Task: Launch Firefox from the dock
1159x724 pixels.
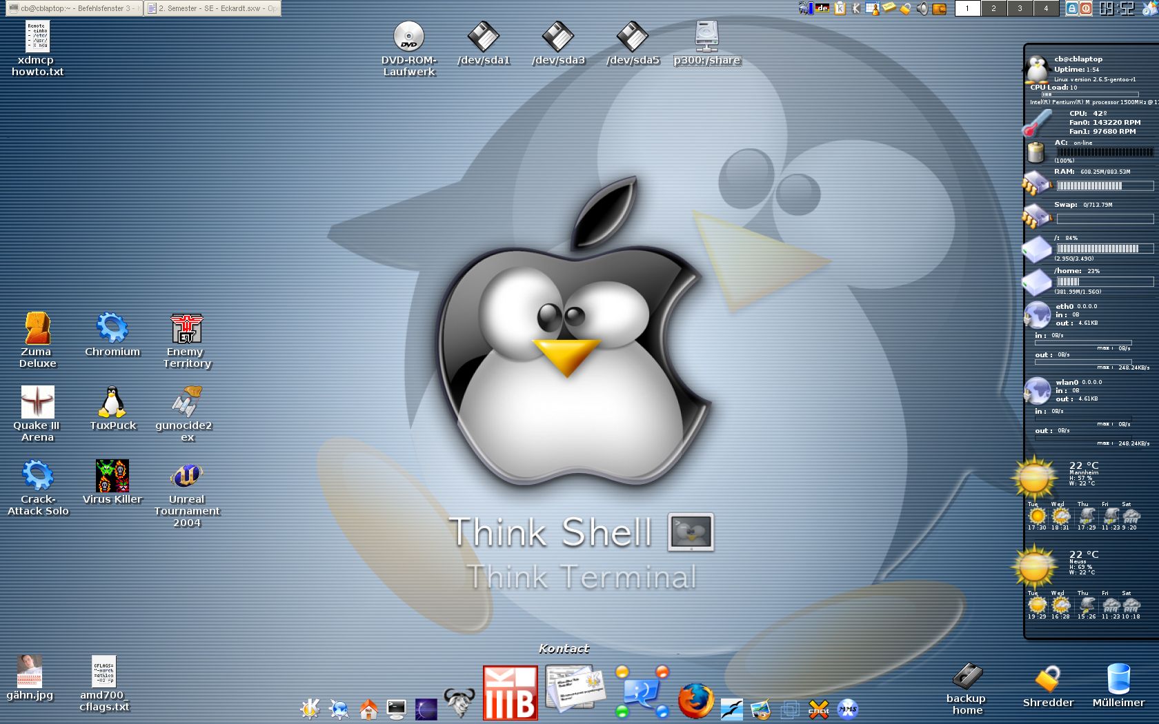Action: (x=695, y=702)
